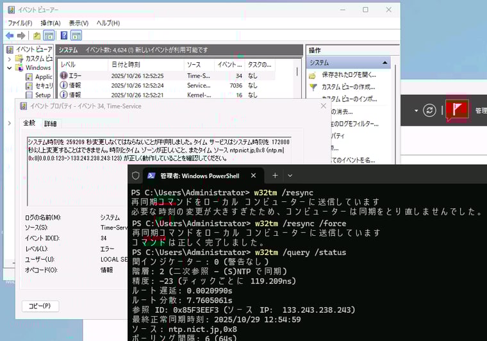Open the dropdown arrow beside the refresh icon
Viewport: 487px width, 341px height.
[416, 110]
